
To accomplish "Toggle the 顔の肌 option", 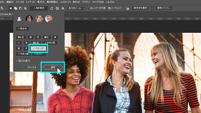I will pyautogui.click(x=36, y=43).
